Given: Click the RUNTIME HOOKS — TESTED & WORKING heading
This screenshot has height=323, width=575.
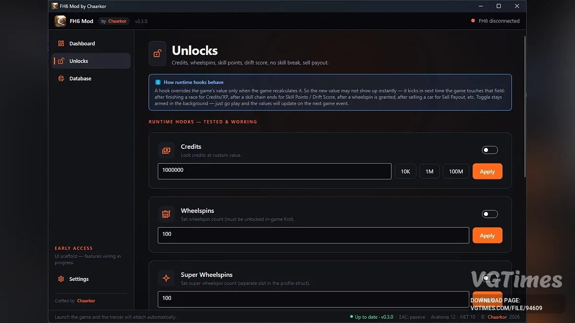Looking at the screenshot, I should pyautogui.click(x=203, y=122).
